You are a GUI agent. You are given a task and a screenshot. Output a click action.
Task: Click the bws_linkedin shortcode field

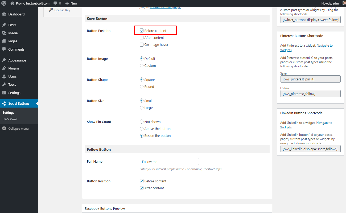click(310, 149)
